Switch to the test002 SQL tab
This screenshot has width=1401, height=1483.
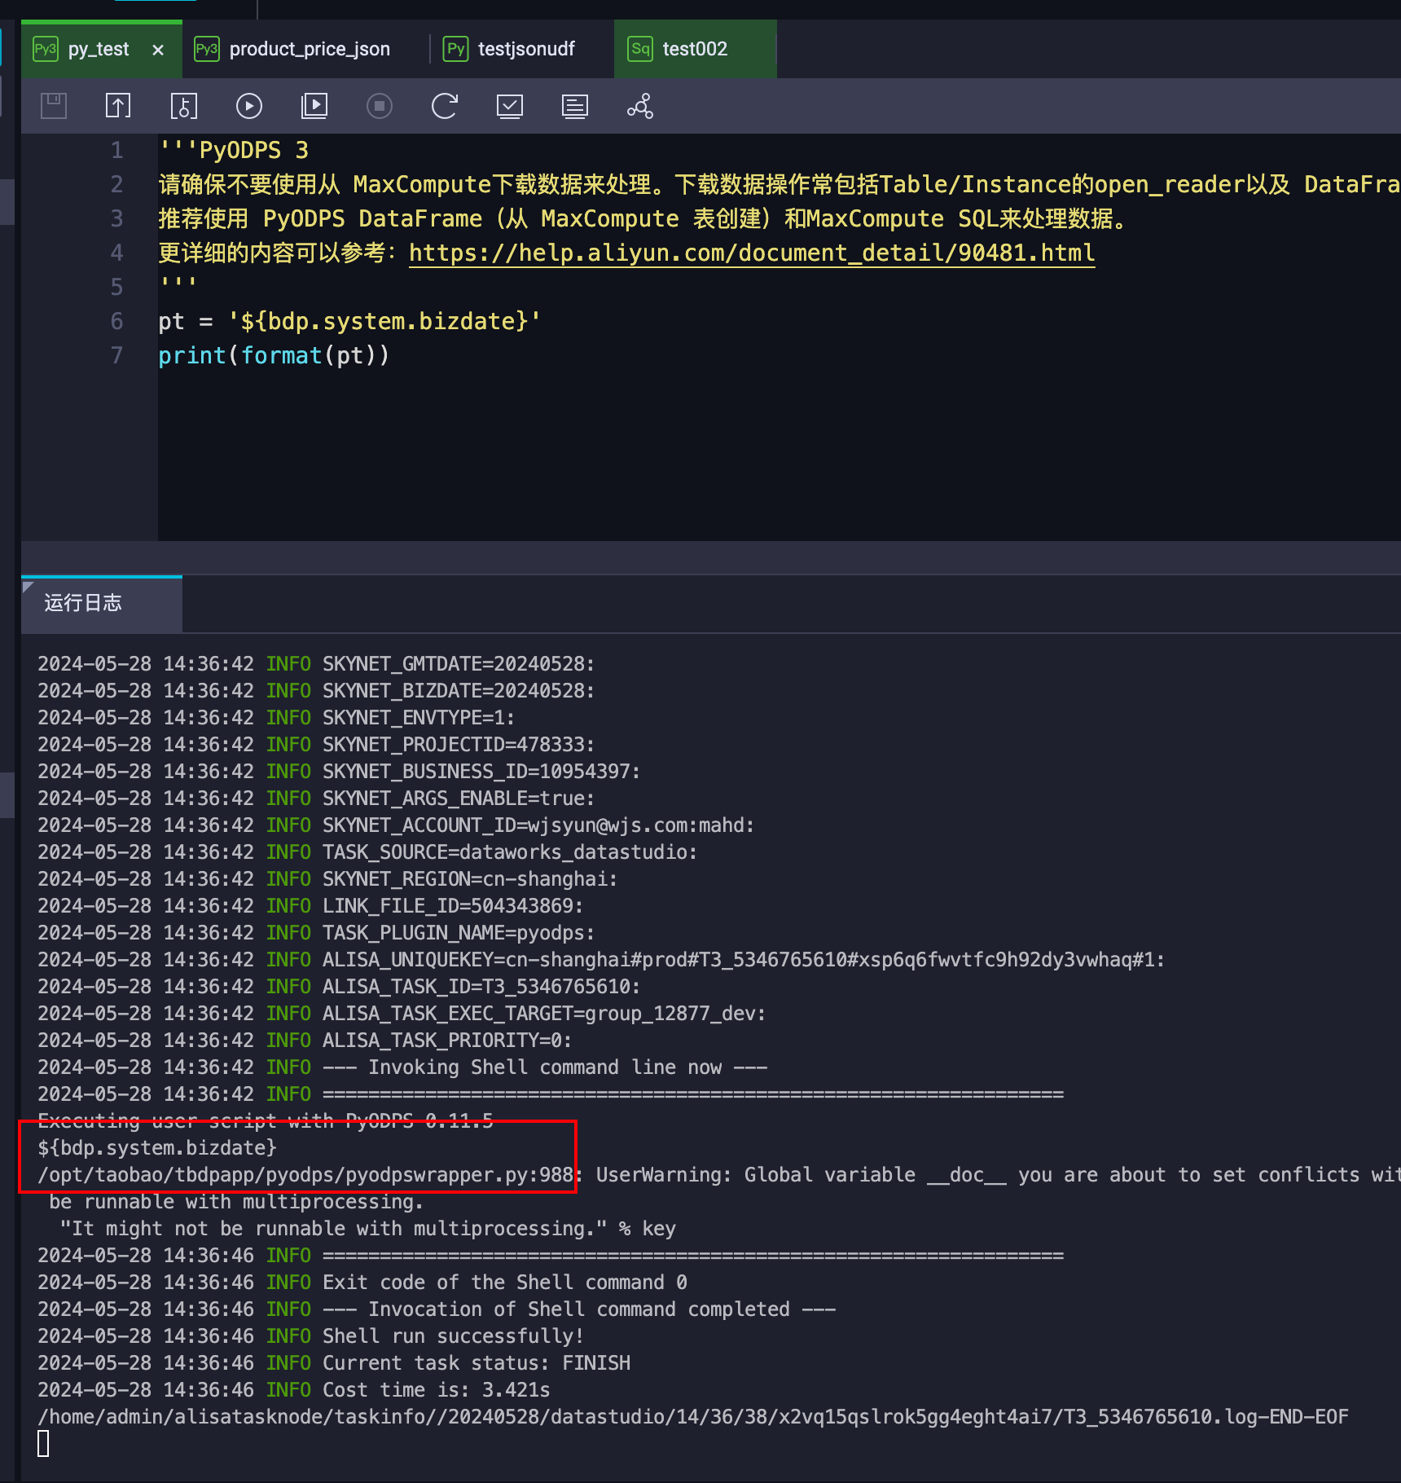pos(695,49)
